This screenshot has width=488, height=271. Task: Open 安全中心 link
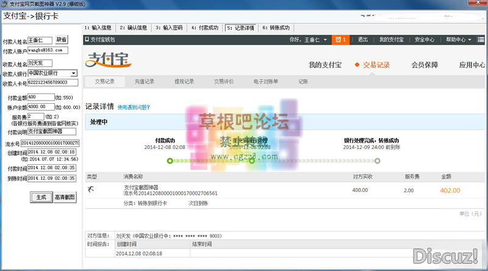tap(425, 40)
